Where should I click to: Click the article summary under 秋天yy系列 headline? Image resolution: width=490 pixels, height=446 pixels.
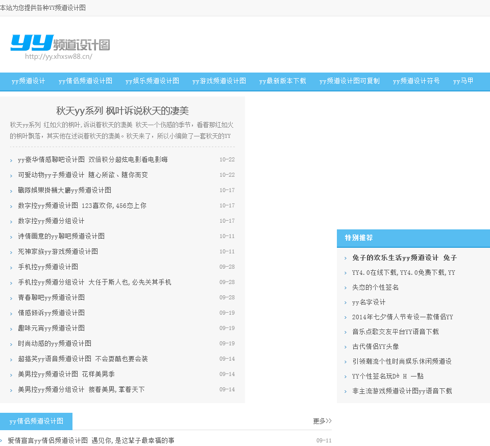click(x=121, y=130)
